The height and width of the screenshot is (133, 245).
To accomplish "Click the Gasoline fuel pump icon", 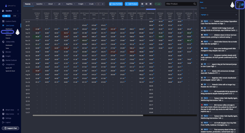I will [x=3, y=11].
